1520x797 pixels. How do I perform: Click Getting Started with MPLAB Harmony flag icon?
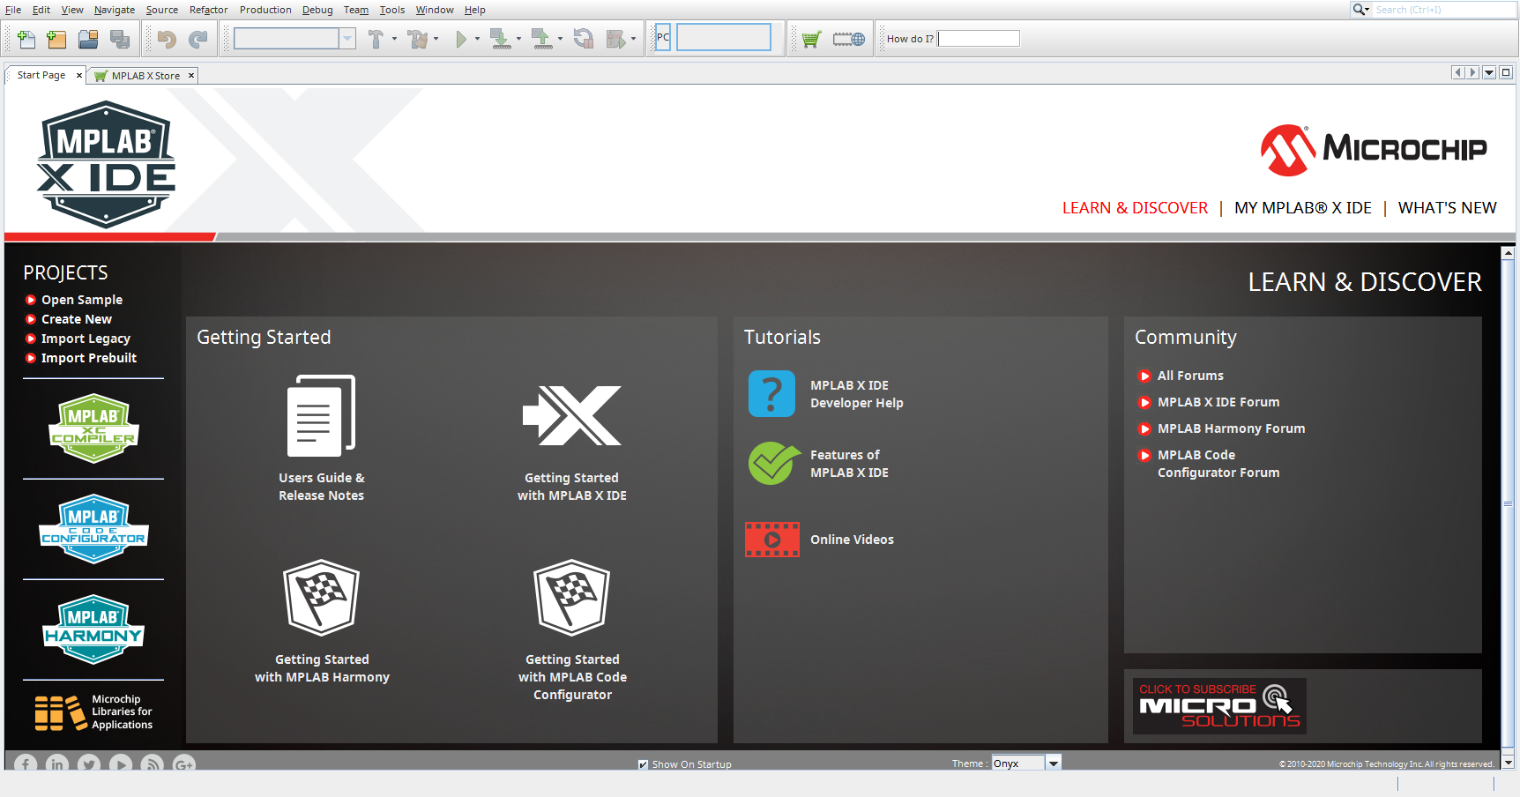click(x=321, y=597)
